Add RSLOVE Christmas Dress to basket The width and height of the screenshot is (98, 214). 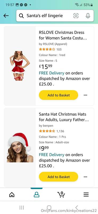pyautogui.click(x=58, y=95)
